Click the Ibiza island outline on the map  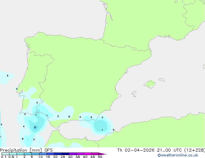[x=134, y=93]
